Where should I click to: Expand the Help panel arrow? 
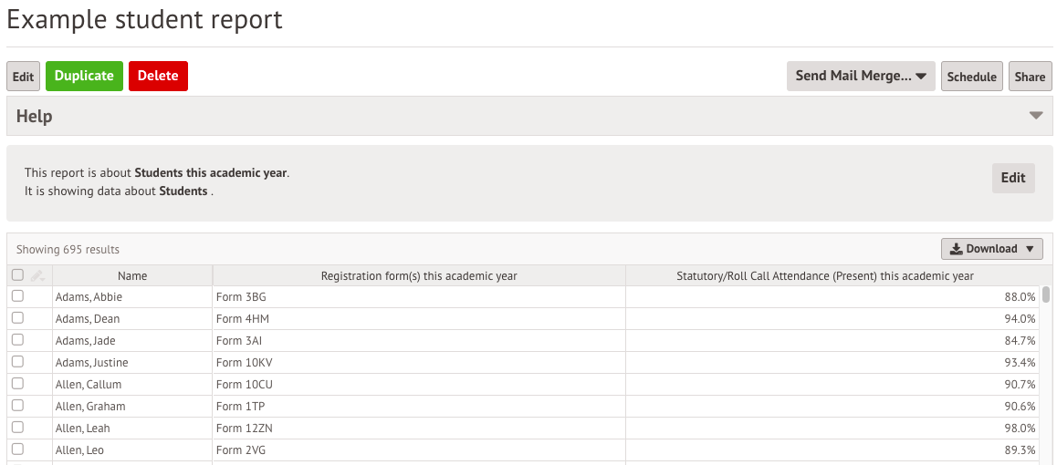pos(1036,116)
